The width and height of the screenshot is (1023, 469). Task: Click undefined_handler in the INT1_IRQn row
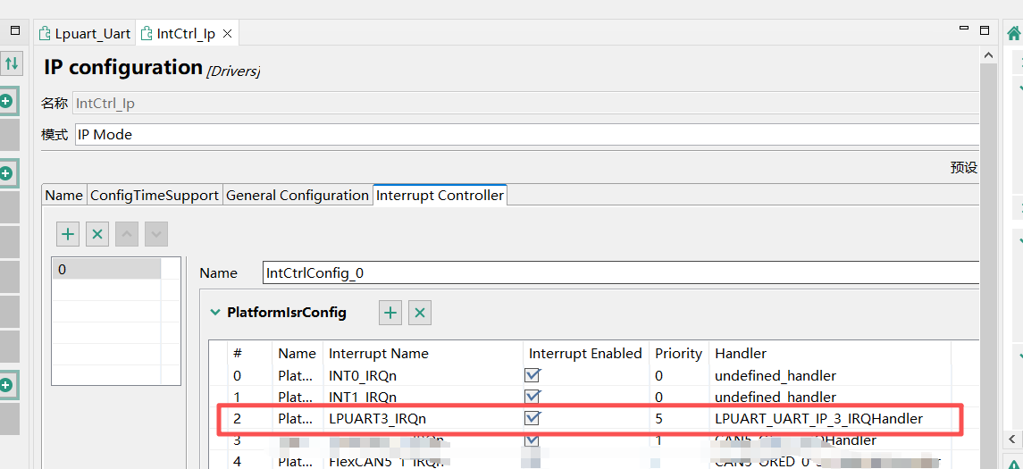click(x=776, y=397)
